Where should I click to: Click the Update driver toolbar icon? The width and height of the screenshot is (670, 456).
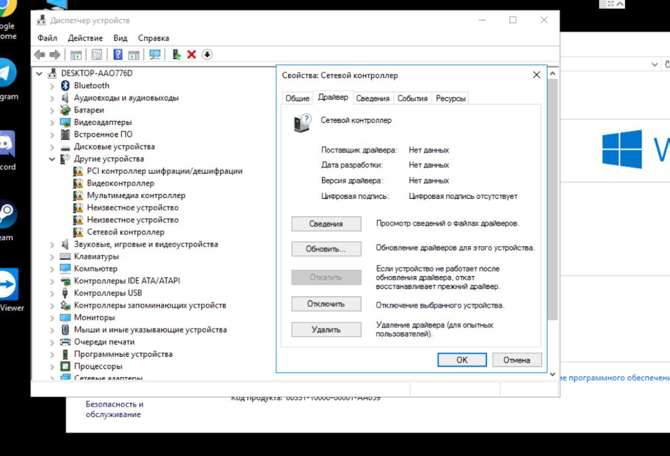pos(177,54)
